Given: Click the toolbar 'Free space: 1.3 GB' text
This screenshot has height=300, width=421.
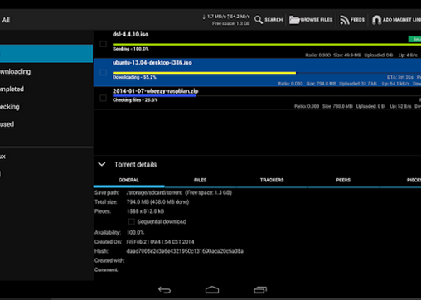Looking at the screenshot, I should point(231,23).
